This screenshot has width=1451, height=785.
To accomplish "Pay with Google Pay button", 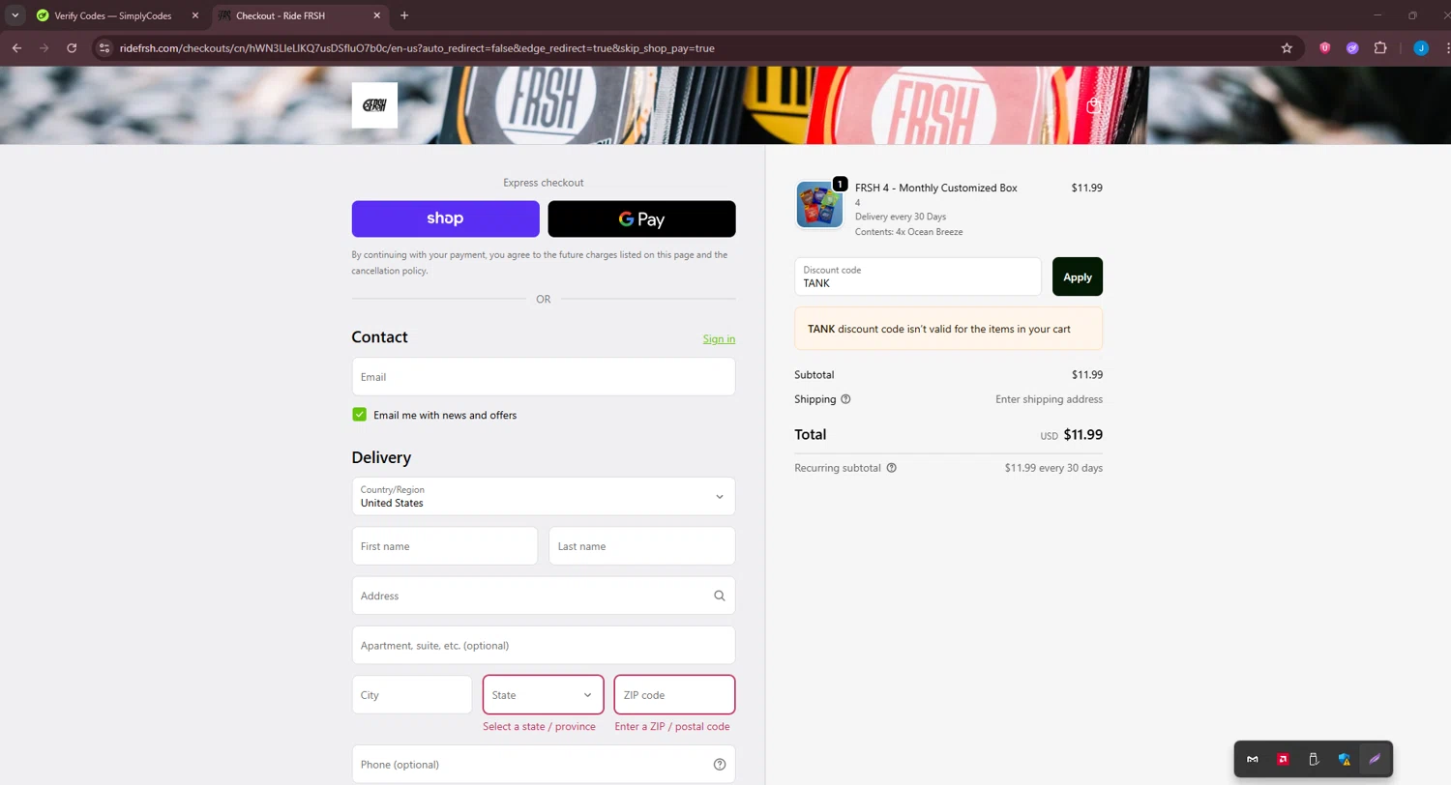I will [x=642, y=218].
